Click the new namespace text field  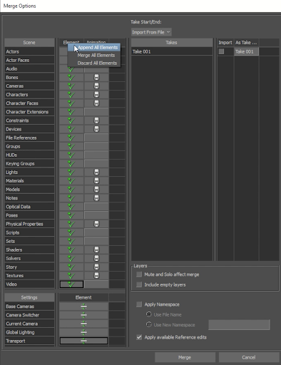click(239, 324)
